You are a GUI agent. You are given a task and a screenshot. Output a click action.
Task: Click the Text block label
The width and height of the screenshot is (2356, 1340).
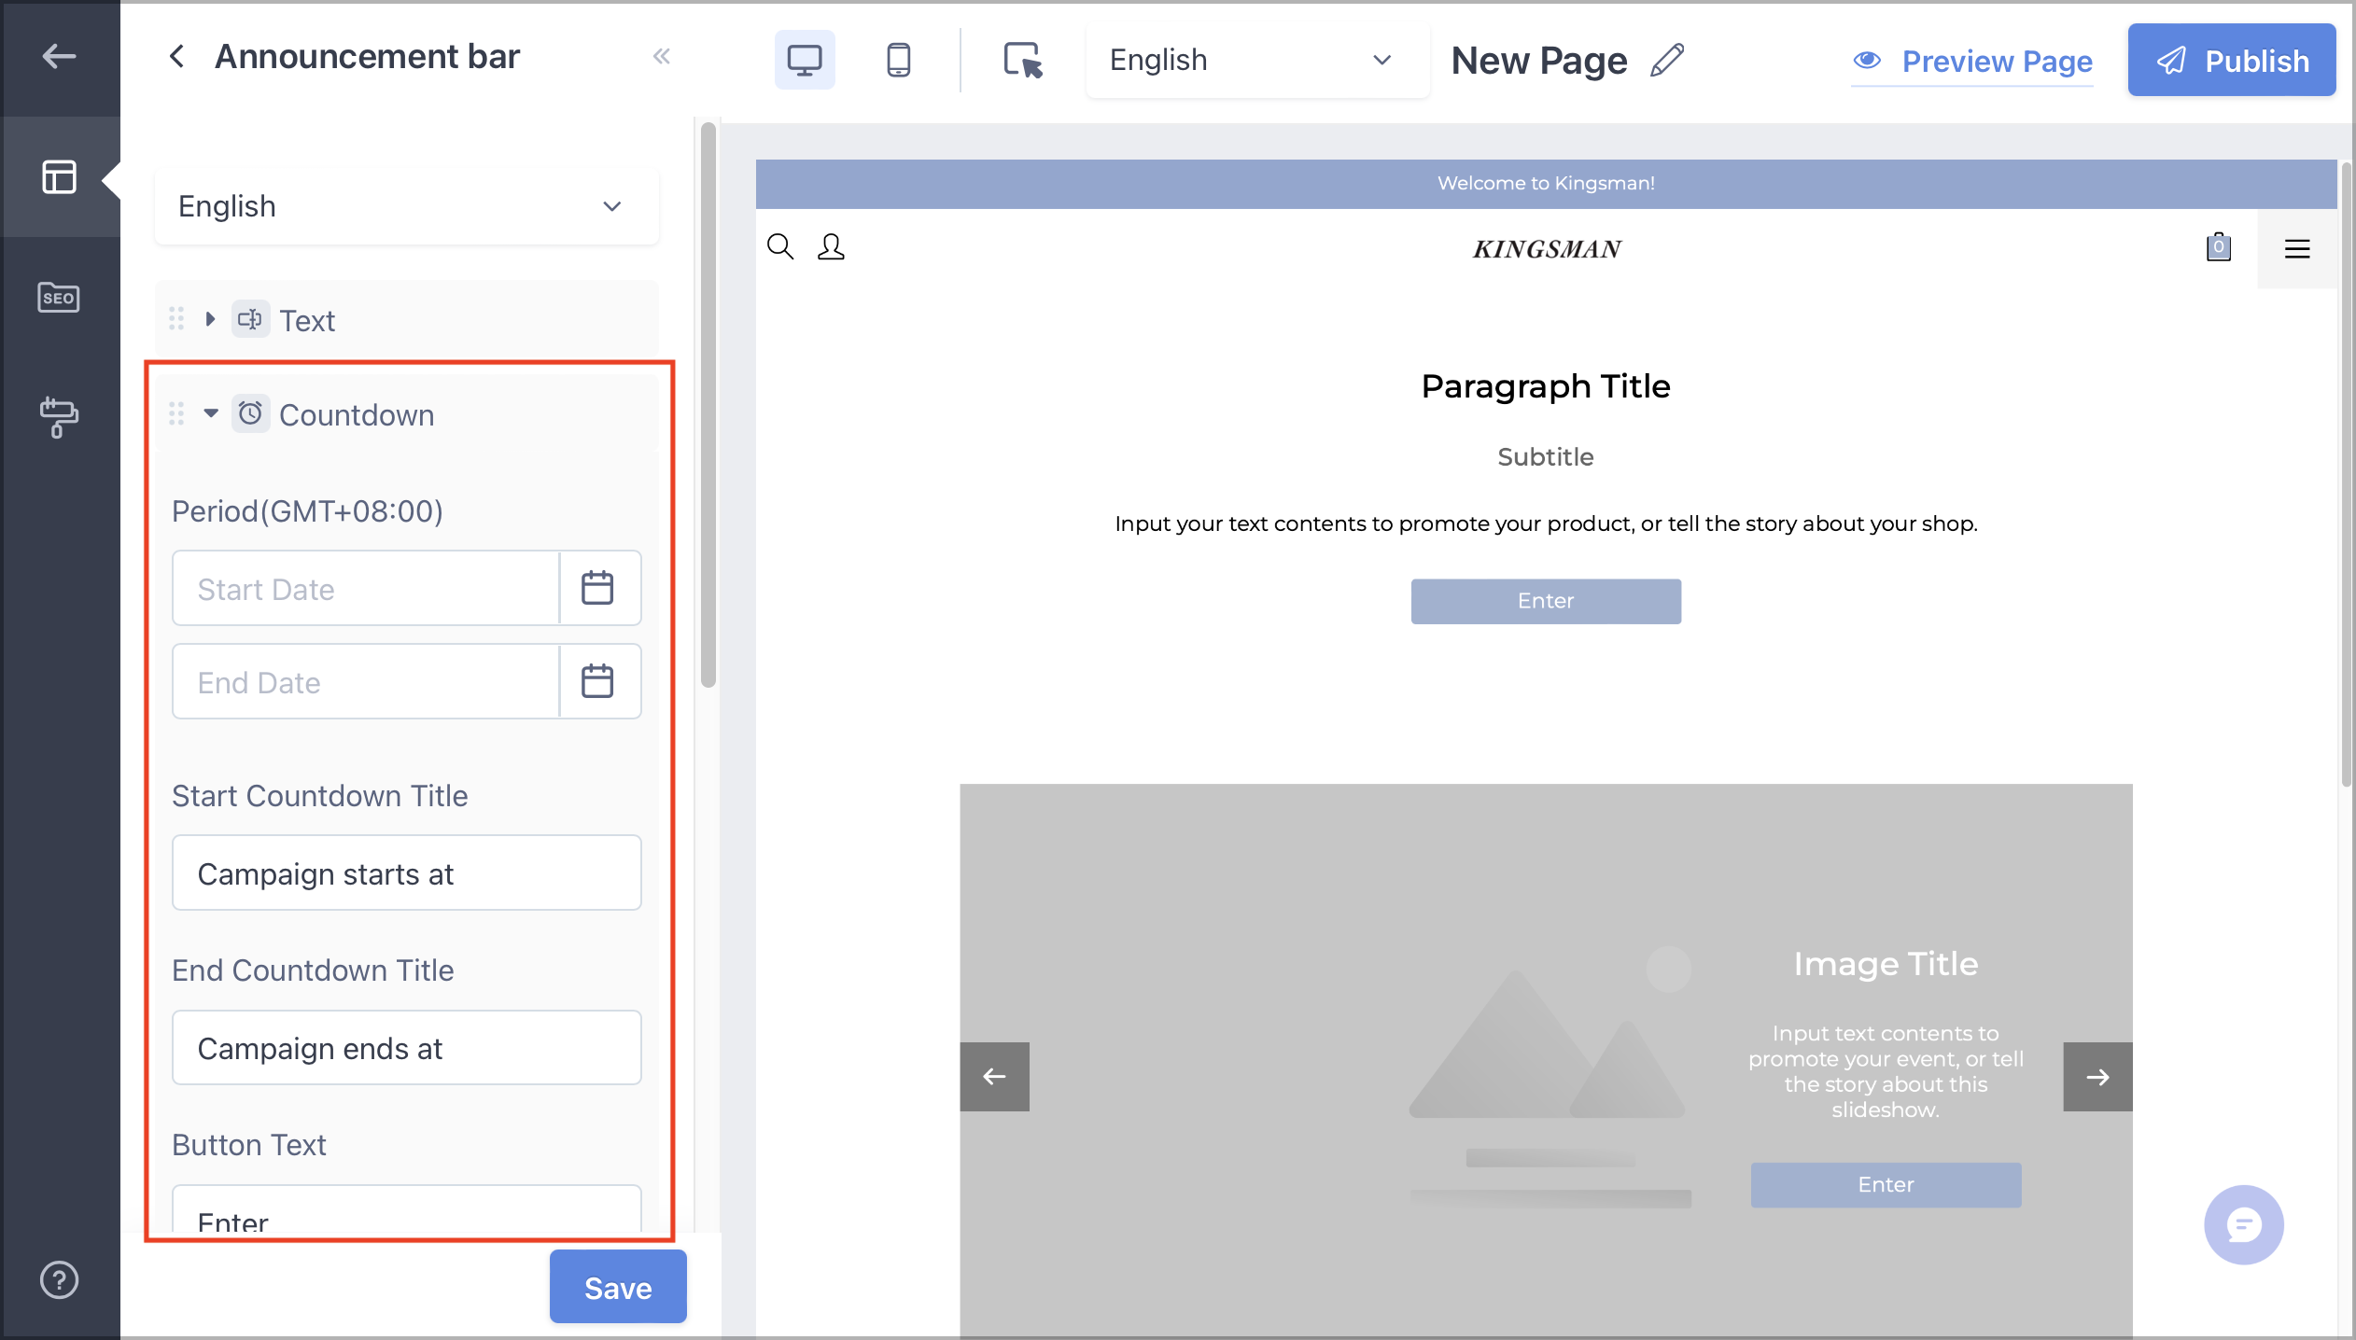click(x=307, y=320)
